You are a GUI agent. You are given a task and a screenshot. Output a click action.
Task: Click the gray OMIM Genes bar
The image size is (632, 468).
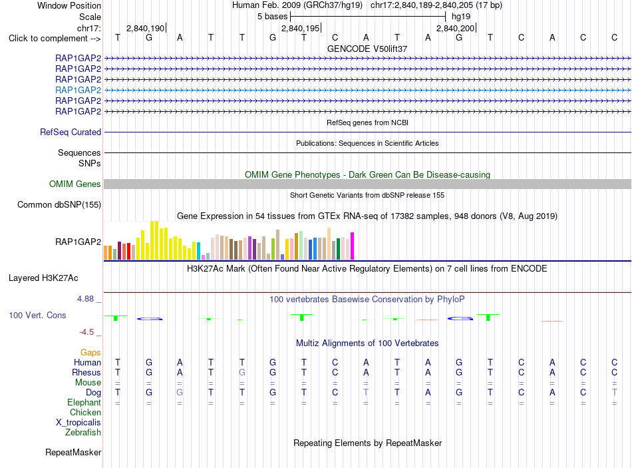pos(367,184)
